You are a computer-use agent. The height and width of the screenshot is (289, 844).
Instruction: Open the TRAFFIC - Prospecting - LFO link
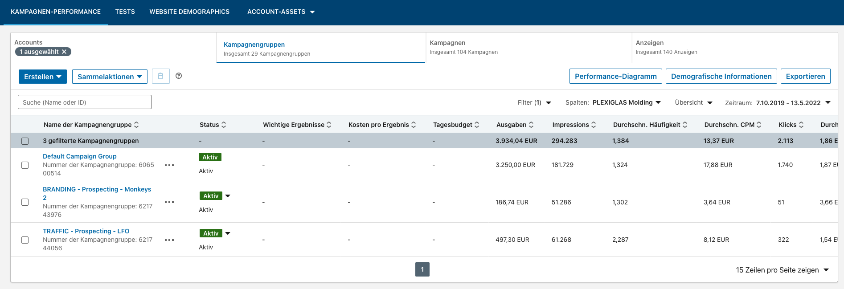point(86,231)
